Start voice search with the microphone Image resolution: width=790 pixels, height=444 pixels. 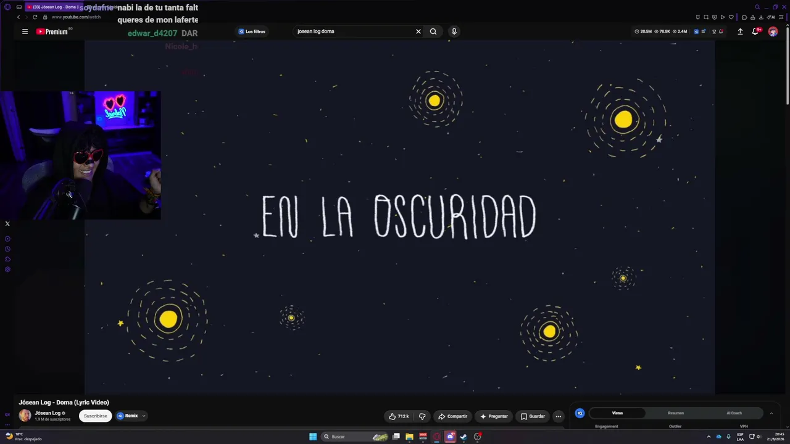[454, 31]
